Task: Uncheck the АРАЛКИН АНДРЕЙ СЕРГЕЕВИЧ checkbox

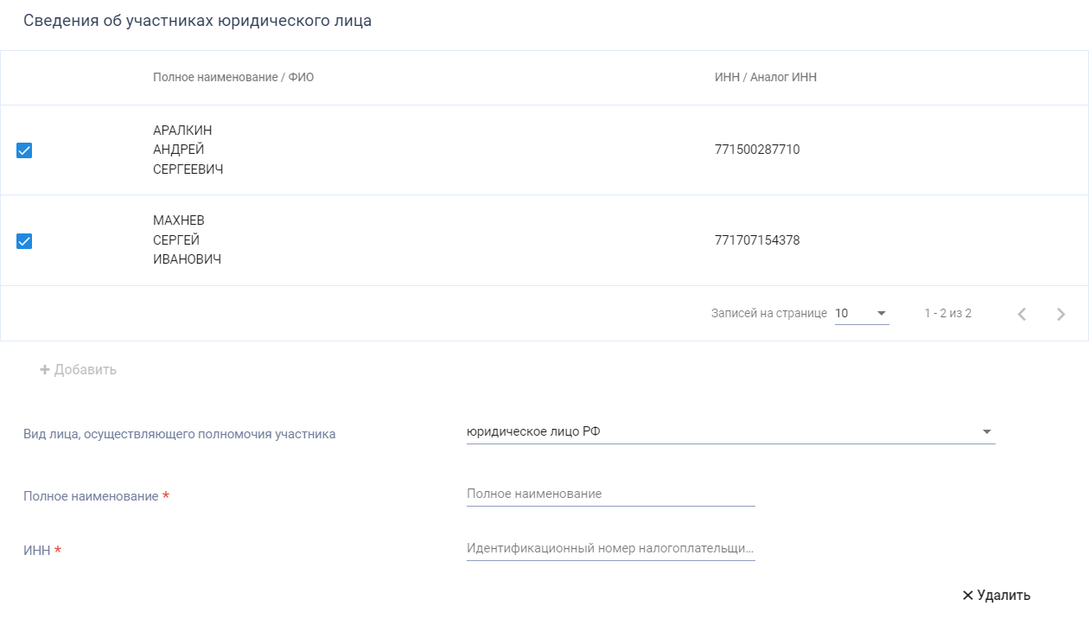Action: click(x=24, y=150)
